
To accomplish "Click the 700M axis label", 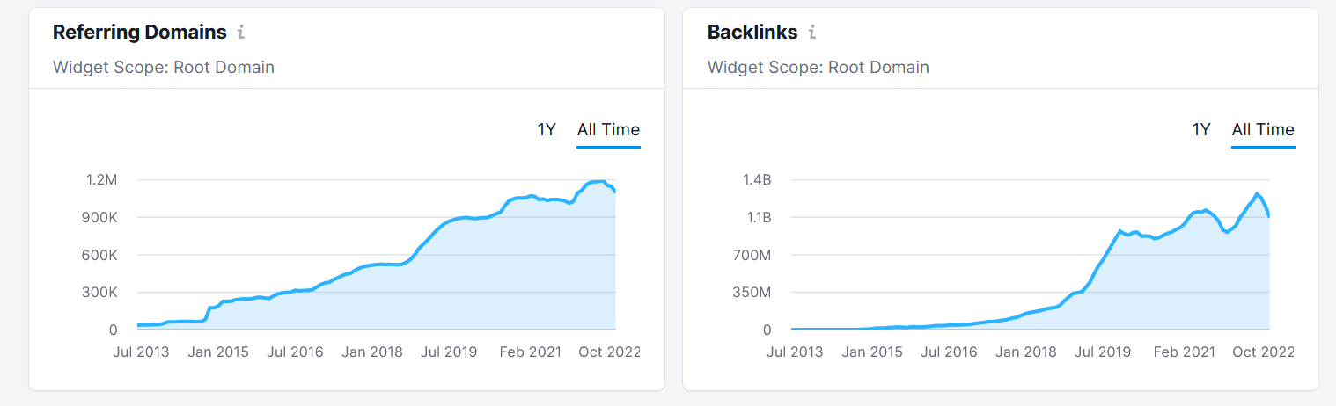I will coord(753,256).
